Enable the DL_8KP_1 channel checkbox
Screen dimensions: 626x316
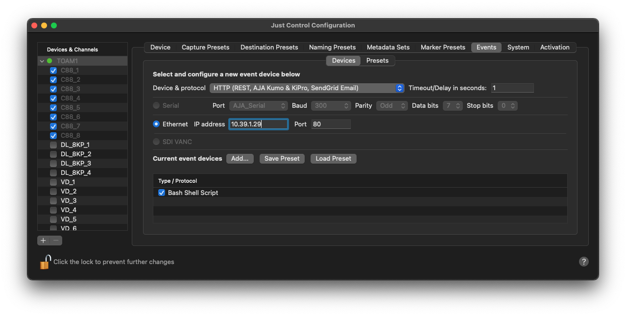53,145
